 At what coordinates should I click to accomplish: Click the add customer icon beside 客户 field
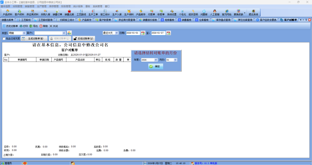[x=69, y=33]
